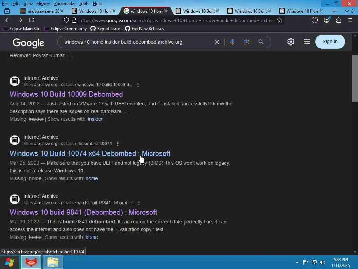The image size is (358, 269).
Task: Open the taskbar clock and date
Action: coord(340,262)
